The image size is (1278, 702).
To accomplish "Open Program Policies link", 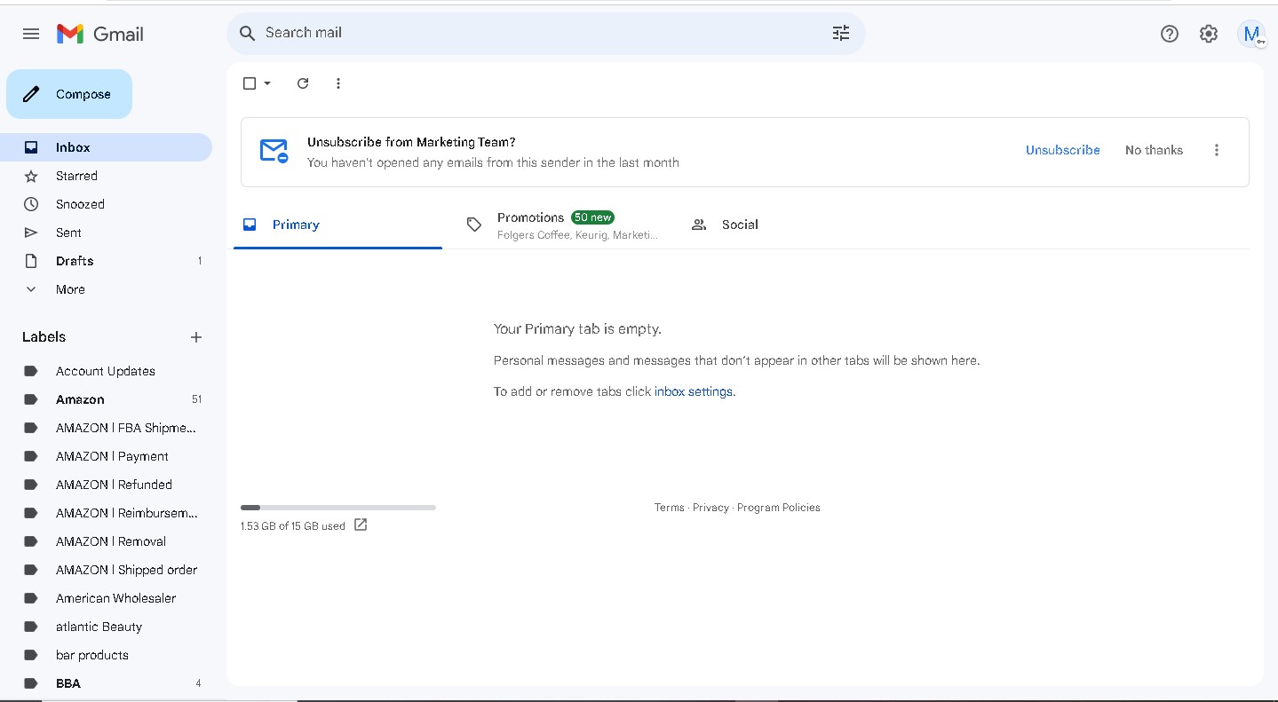I will point(779,508).
